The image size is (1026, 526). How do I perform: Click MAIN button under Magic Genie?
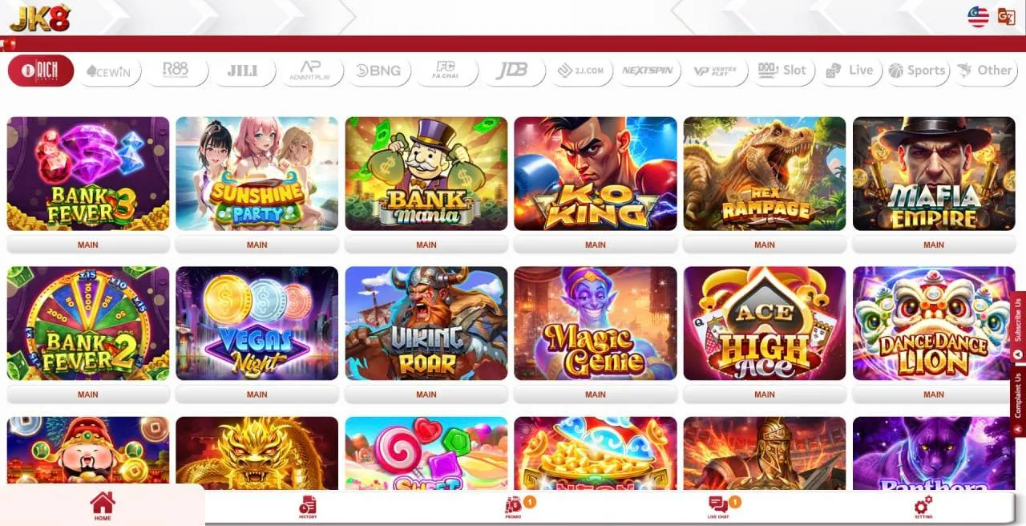[596, 394]
